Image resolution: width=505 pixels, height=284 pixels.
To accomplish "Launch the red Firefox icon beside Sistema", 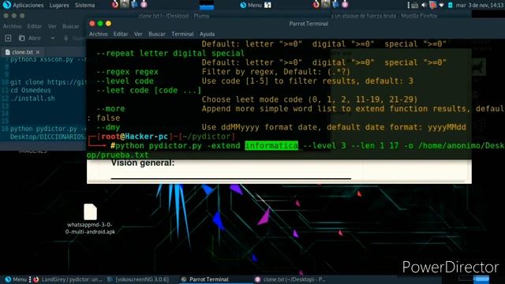I will pyautogui.click(x=115, y=5).
